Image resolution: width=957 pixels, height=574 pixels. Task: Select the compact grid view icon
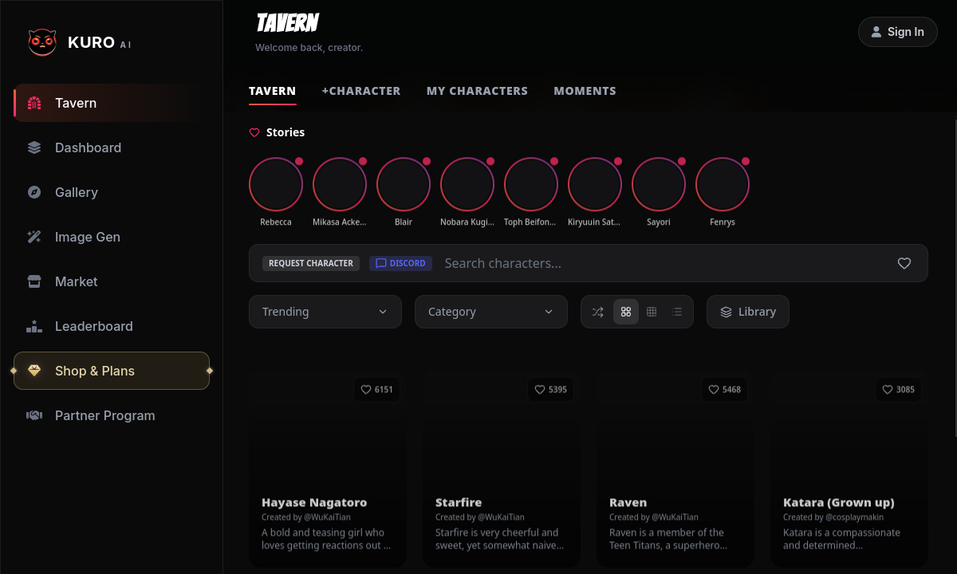(652, 312)
